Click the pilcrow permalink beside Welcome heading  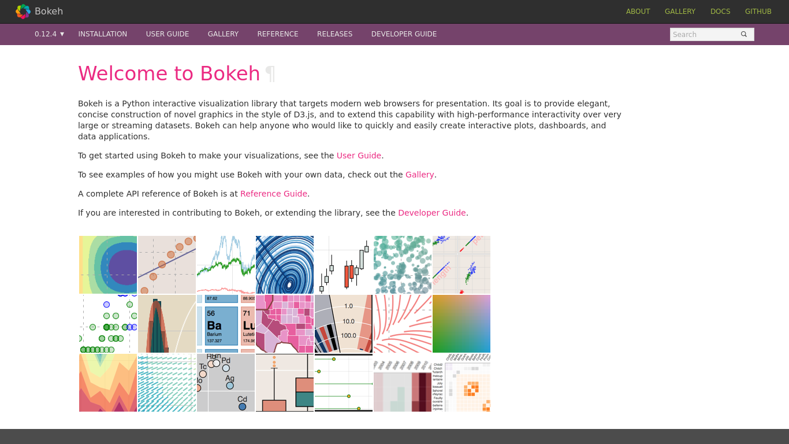coord(270,74)
